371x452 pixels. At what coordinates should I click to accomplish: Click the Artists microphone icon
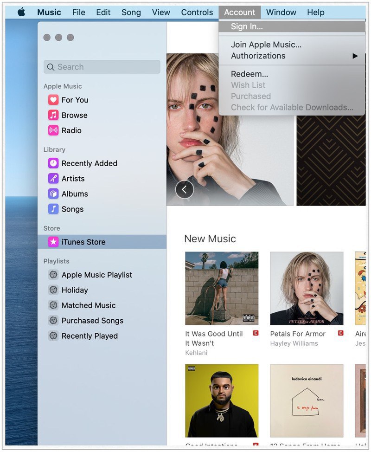click(x=53, y=179)
